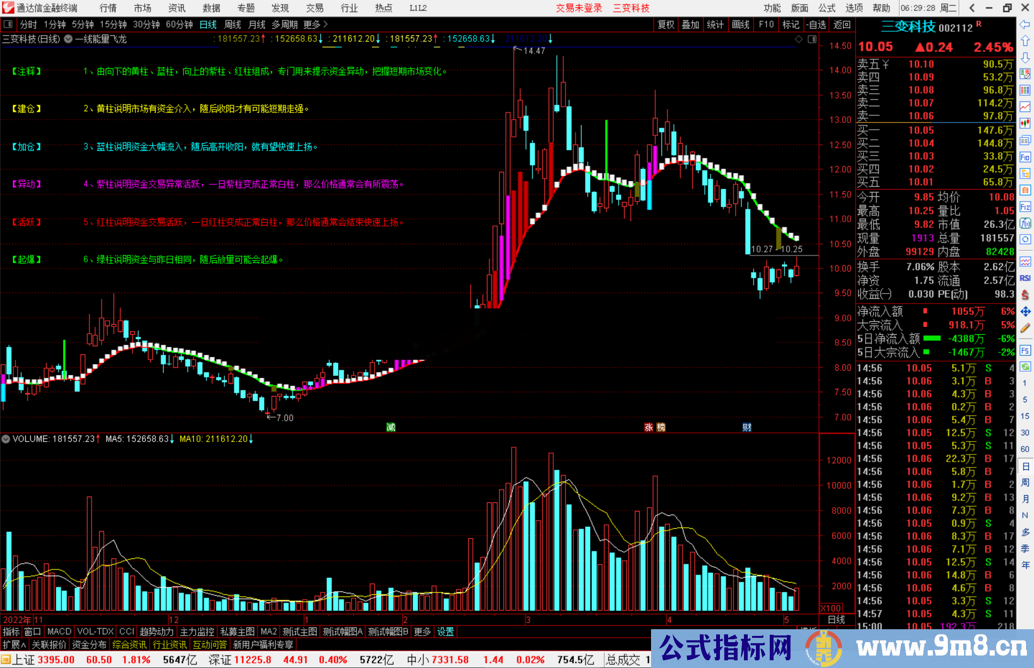The width and height of the screenshot is (1034, 668).
Task: Select the 周线 weekly period
Action: [233, 24]
